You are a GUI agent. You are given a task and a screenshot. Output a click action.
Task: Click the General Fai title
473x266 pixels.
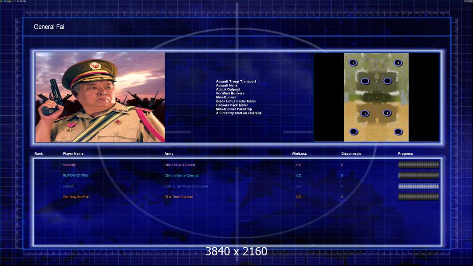coord(49,27)
